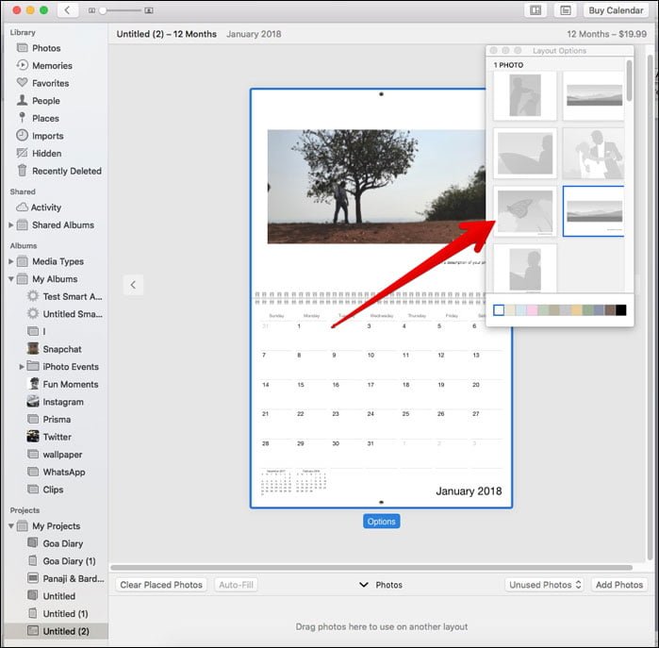Viewport: 659px width, 648px height.
Task: Collapse the My Projects group
Action: pyautogui.click(x=11, y=526)
